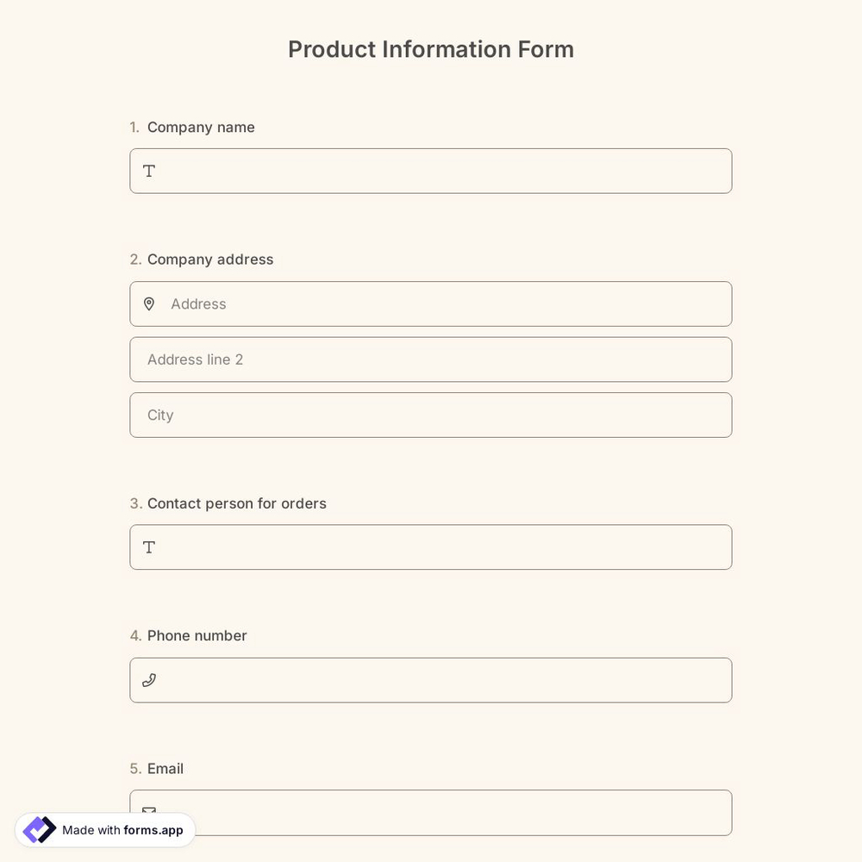Click the Made with forms.app badge

[104, 829]
